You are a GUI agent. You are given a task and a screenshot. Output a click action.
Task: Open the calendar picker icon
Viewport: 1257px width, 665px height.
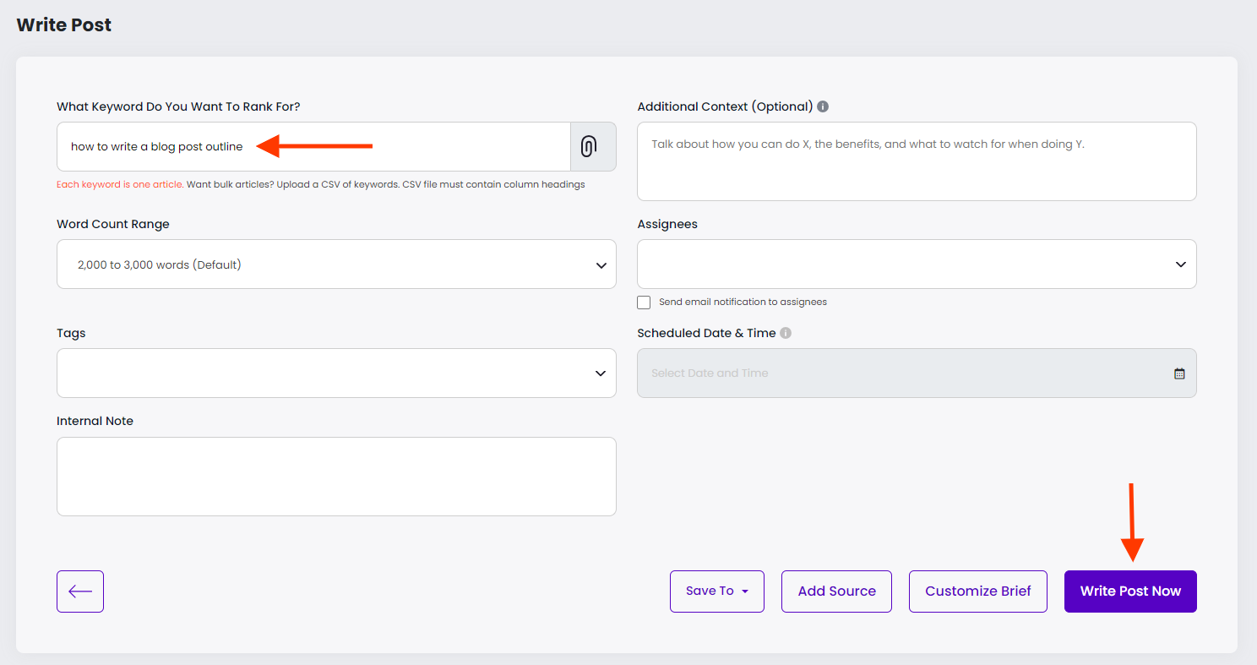click(x=1179, y=373)
